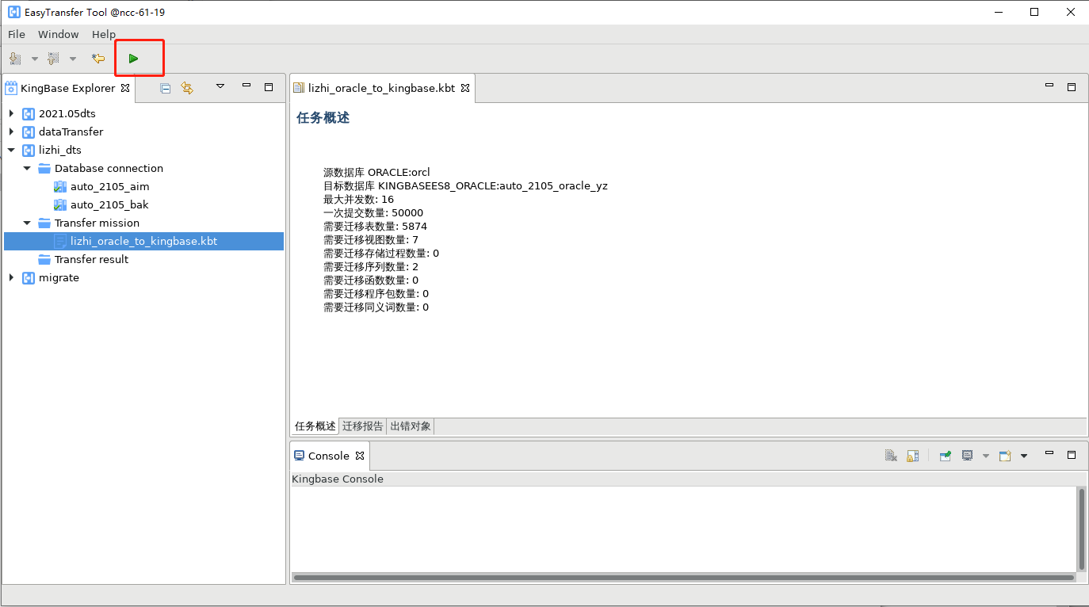
Task: Select the KingBase Explorer tab
Action: coord(68,88)
